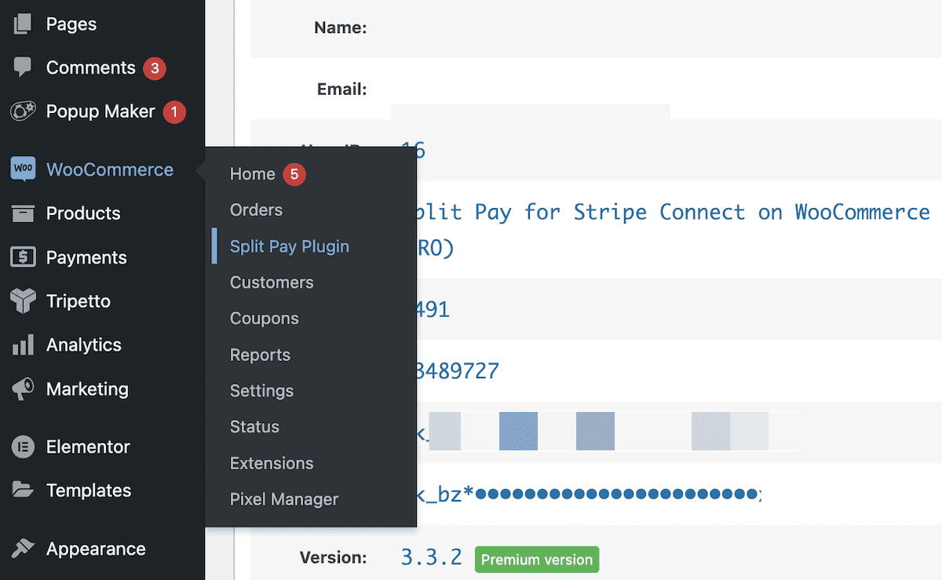Click the Name: label
This screenshot has width=942, height=580.
pyautogui.click(x=341, y=28)
